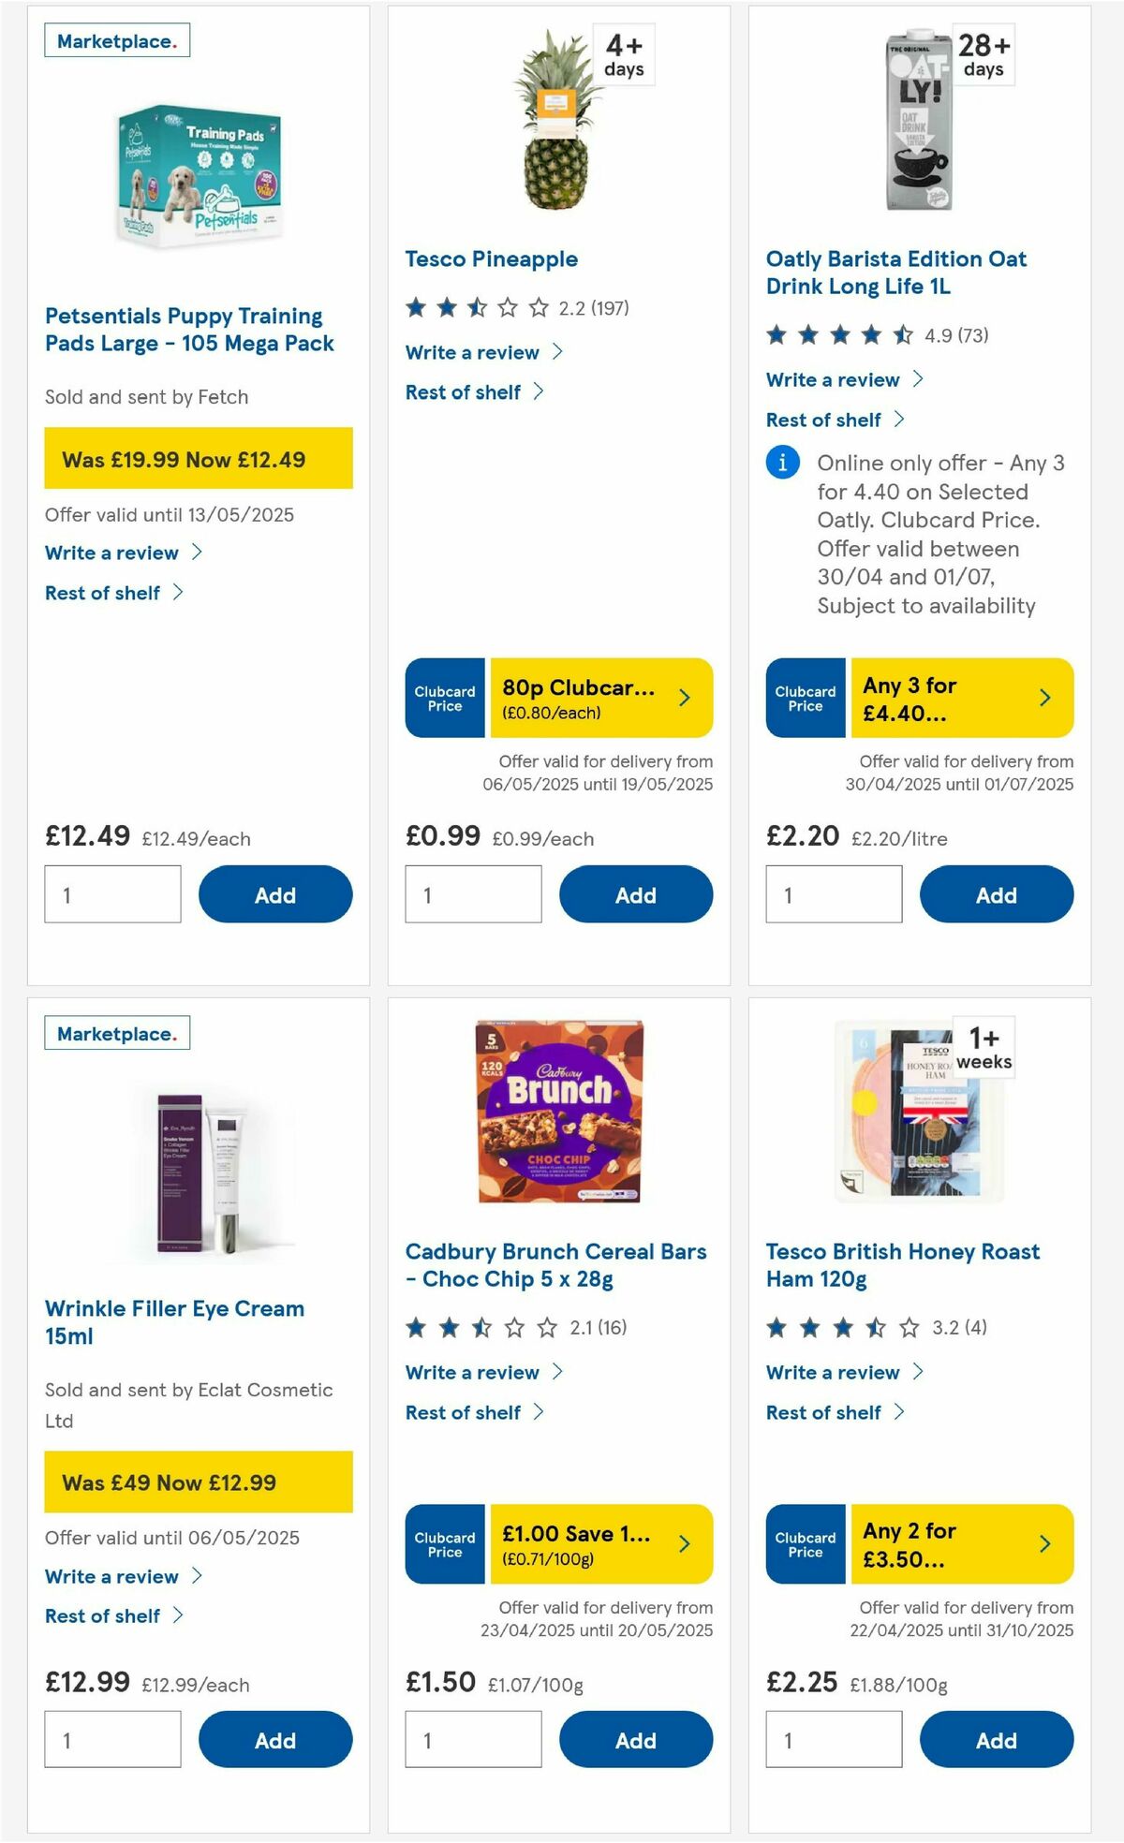Select Clubcard Price badge on Honey Roast Ham

point(805,1543)
